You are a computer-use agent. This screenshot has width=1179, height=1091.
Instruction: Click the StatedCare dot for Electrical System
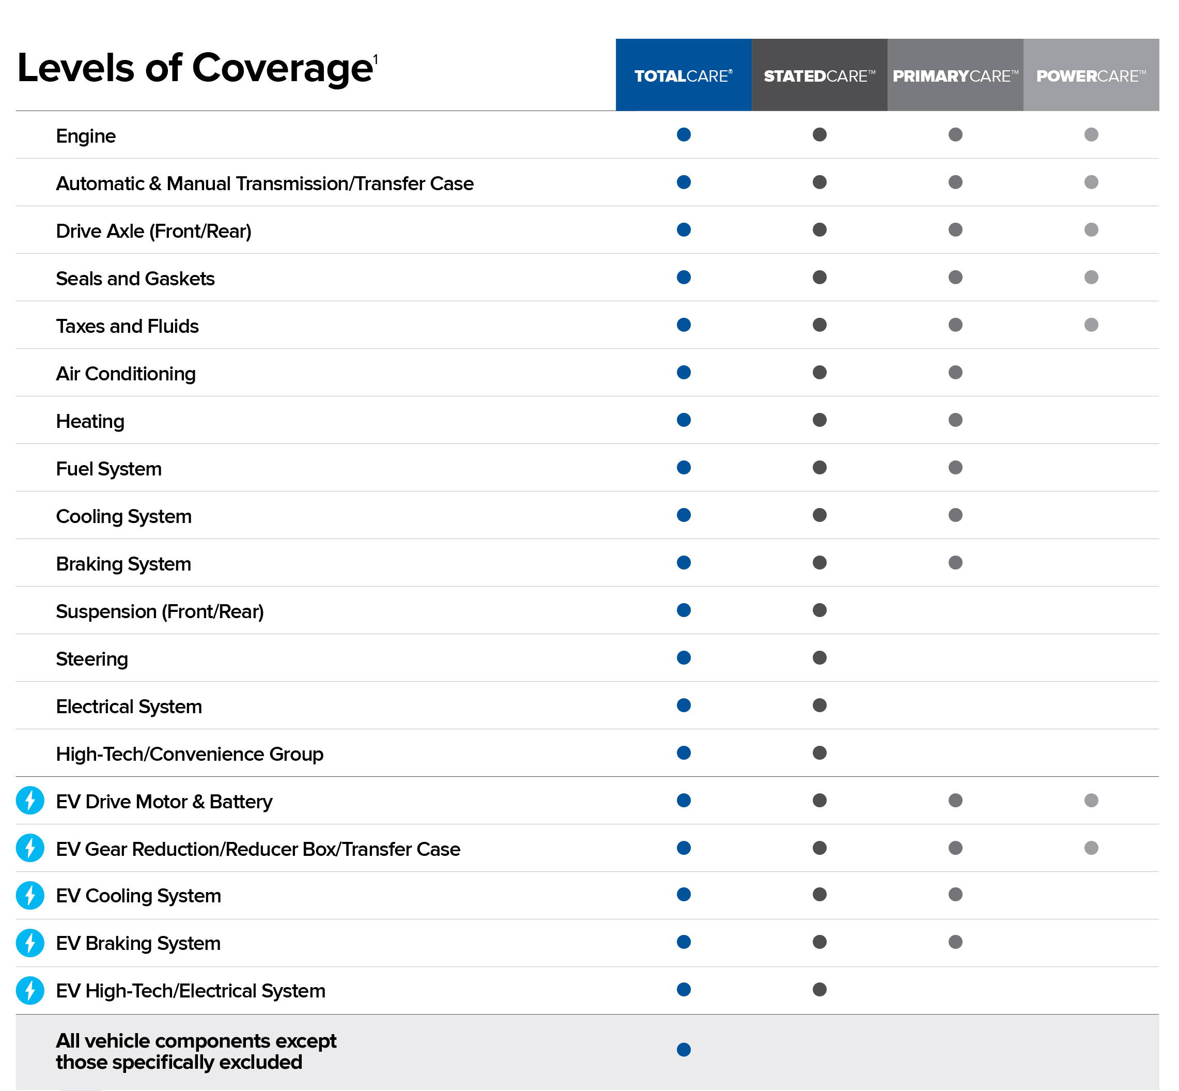[x=819, y=705]
